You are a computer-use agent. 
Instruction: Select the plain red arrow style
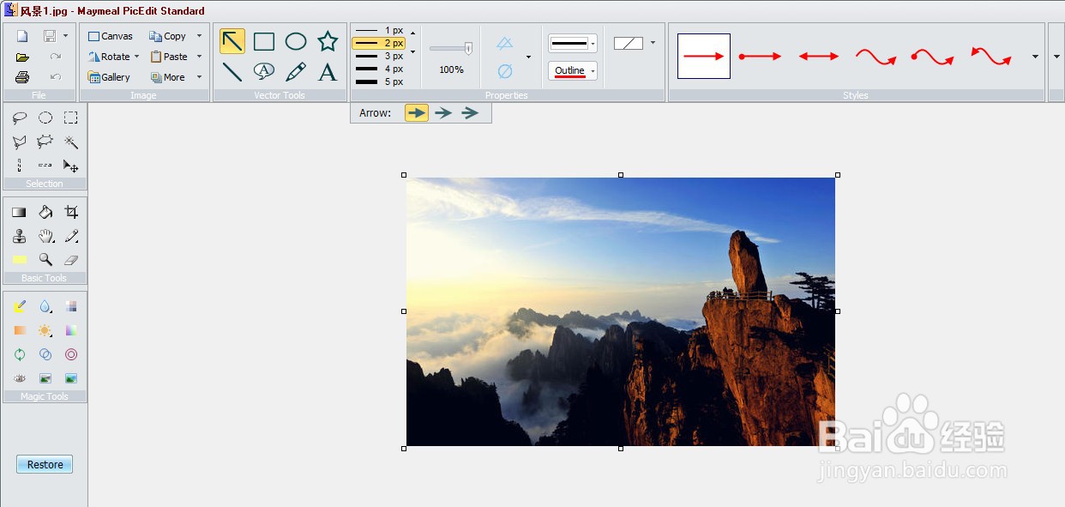[x=704, y=57]
